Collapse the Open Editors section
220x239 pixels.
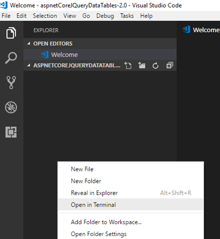[29, 43]
